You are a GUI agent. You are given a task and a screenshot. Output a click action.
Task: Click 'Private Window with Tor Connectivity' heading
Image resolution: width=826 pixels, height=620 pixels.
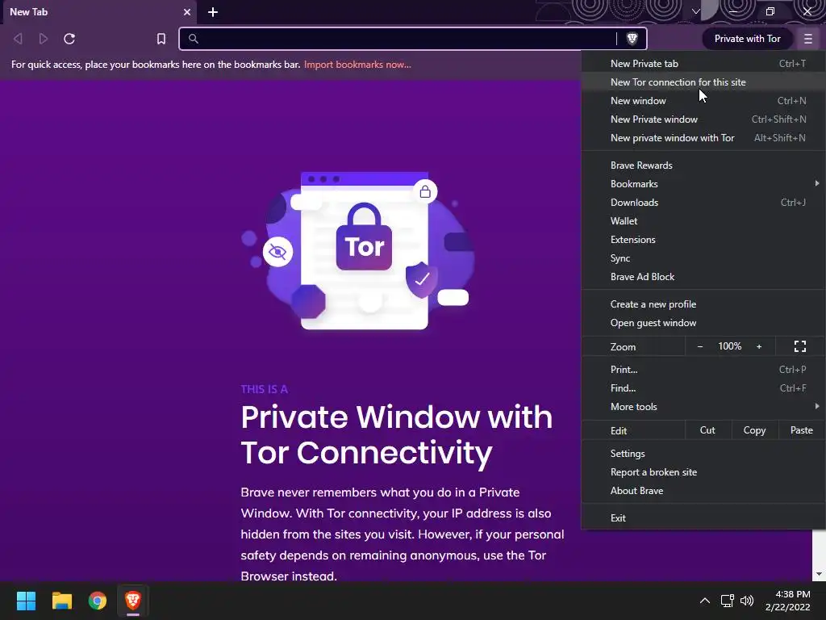click(397, 435)
